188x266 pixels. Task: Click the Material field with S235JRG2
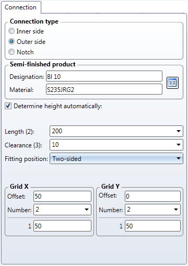point(104,89)
